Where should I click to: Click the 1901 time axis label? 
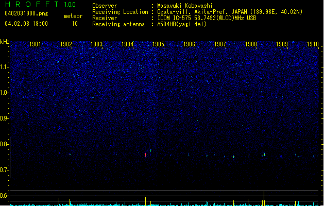pos(35,44)
